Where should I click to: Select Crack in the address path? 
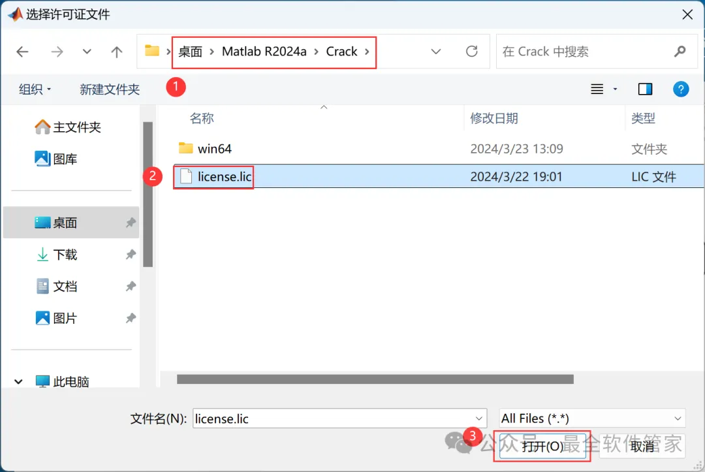(x=341, y=52)
